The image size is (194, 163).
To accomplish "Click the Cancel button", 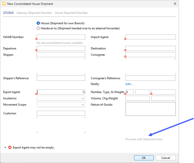I will [x=166, y=158].
